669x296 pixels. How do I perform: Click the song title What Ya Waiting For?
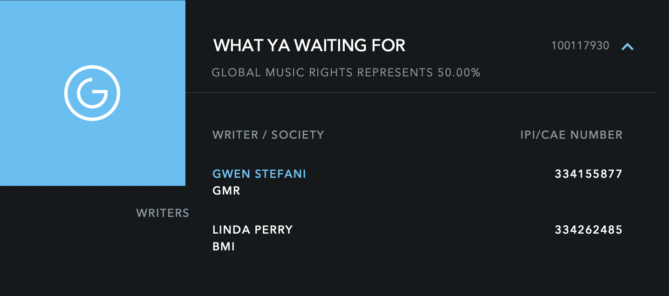309,46
